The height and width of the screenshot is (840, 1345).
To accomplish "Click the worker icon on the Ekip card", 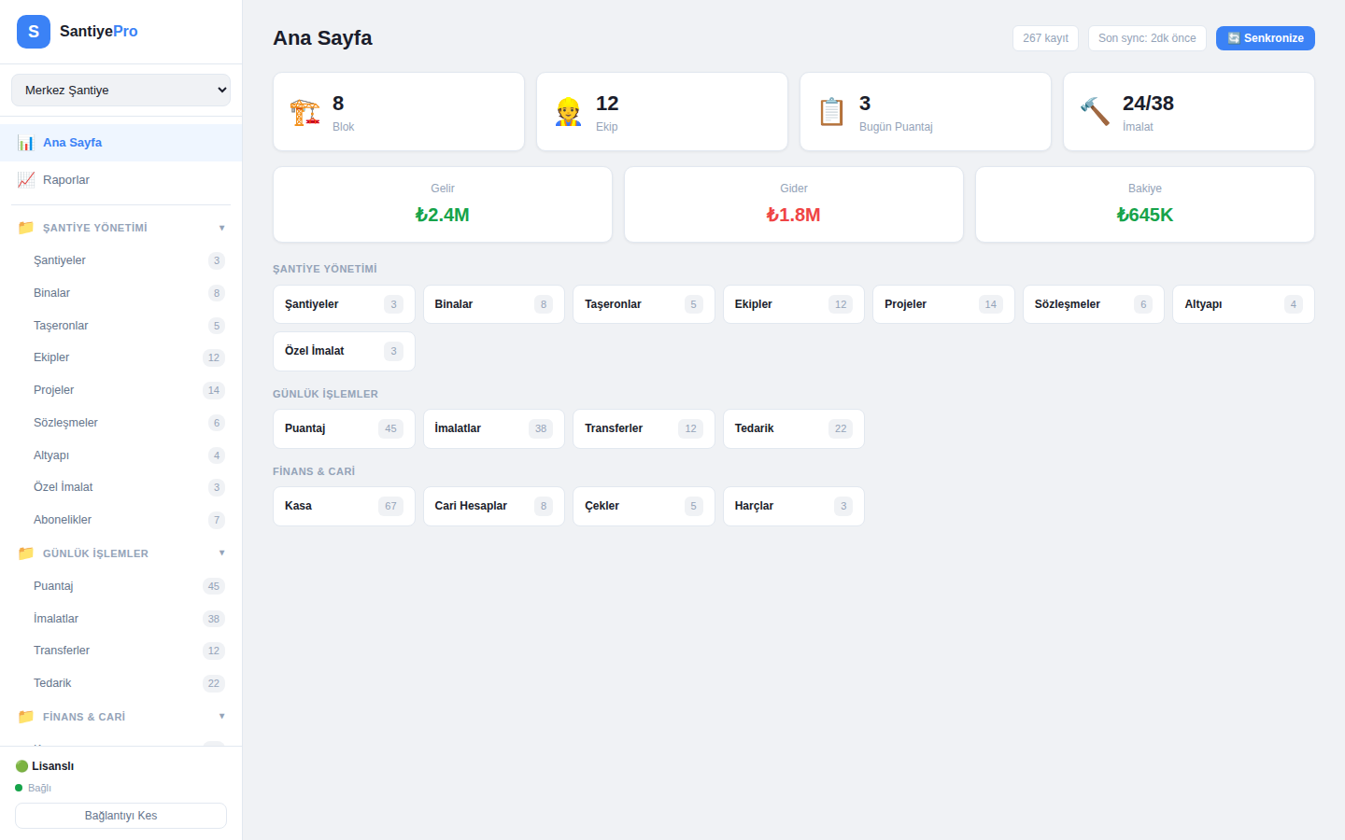I will (x=568, y=110).
